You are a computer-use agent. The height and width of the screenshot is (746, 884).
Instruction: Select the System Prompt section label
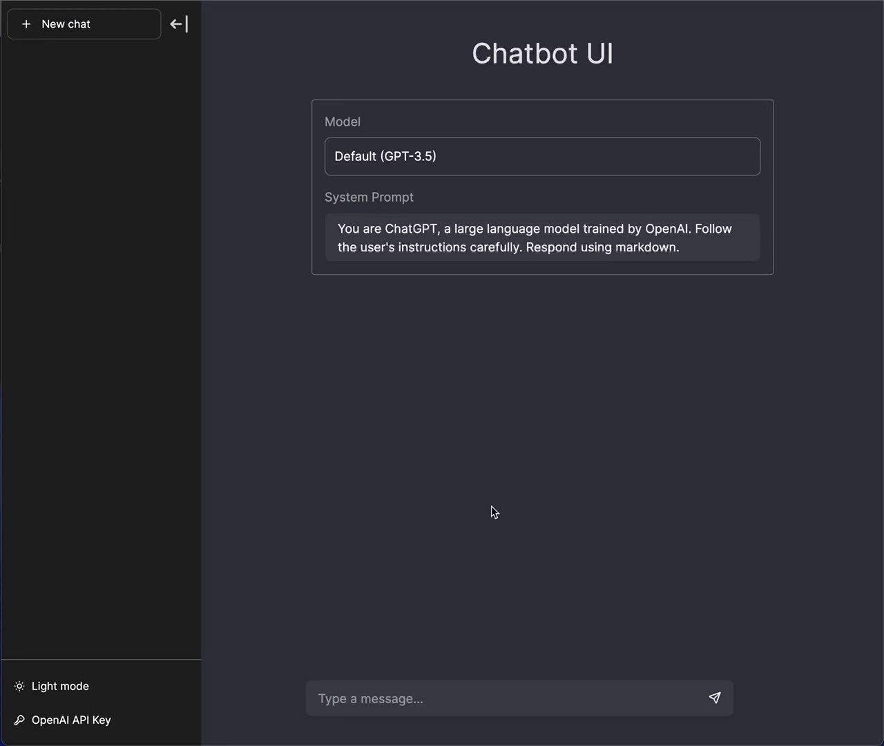[x=369, y=197]
